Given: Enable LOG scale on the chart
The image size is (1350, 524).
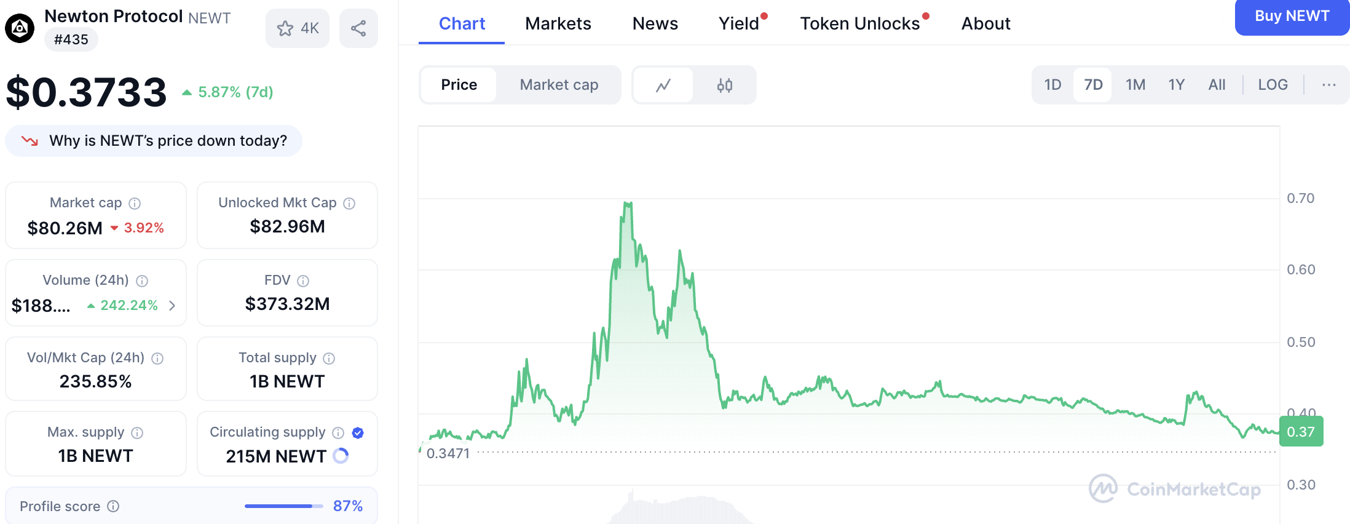Looking at the screenshot, I should click(1272, 85).
